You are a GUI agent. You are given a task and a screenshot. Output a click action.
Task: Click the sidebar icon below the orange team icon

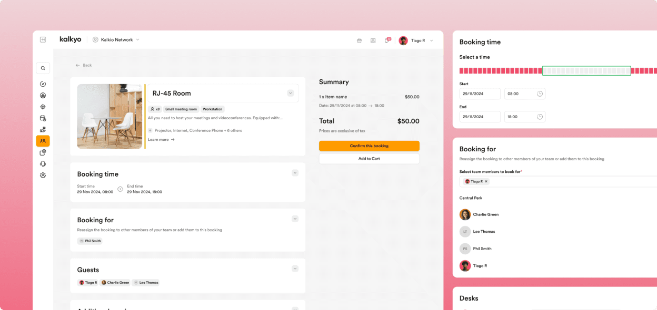tap(43, 152)
